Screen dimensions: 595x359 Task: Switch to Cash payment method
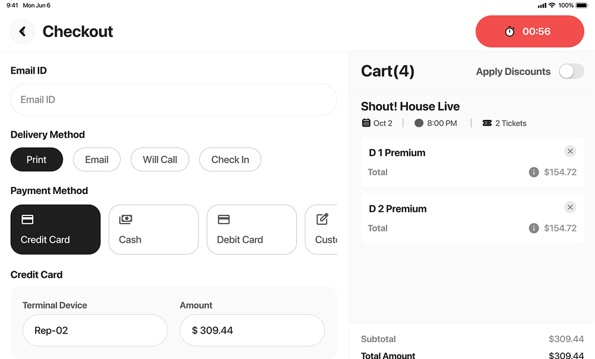pyautogui.click(x=153, y=230)
